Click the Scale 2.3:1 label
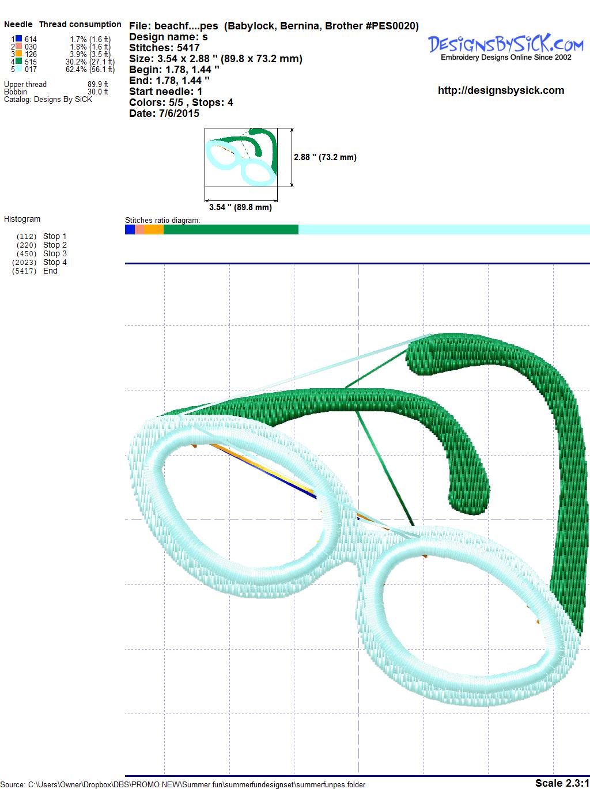Viewport: 590px width, 789px height. pyautogui.click(x=562, y=783)
